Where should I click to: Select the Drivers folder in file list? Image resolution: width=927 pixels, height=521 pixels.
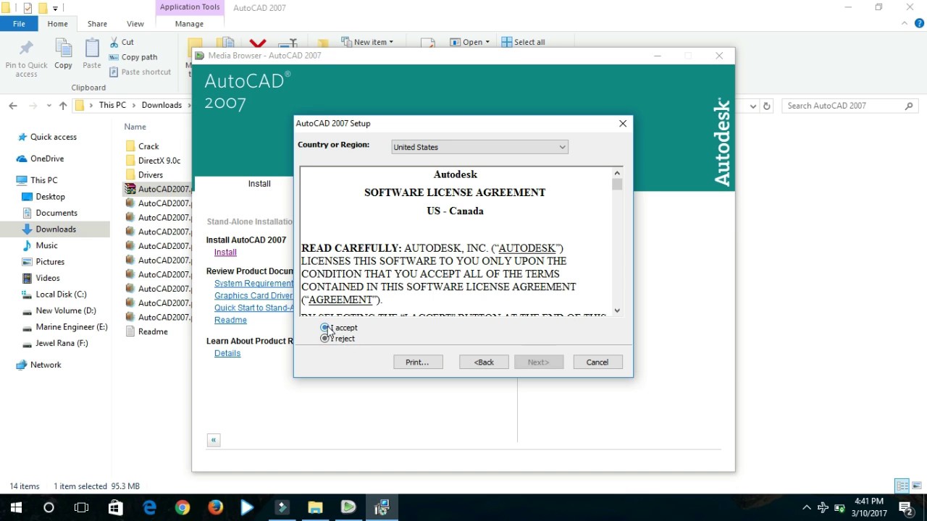(151, 174)
